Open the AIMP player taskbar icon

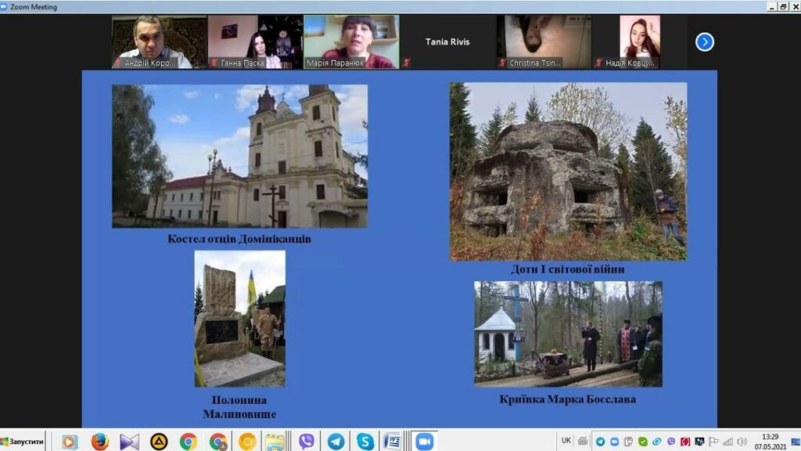(159, 441)
